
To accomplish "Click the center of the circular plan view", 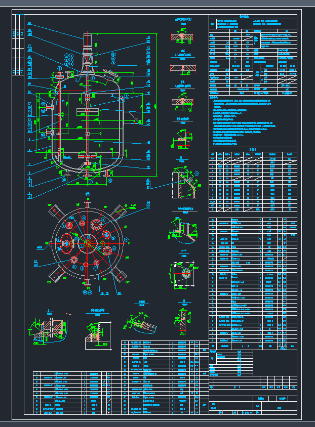I will [x=89, y=242].
